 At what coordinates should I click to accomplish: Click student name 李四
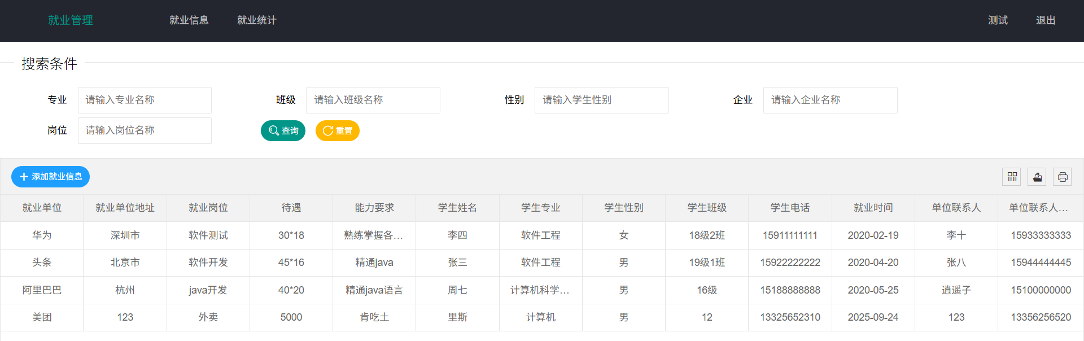(x=457, y=235)
